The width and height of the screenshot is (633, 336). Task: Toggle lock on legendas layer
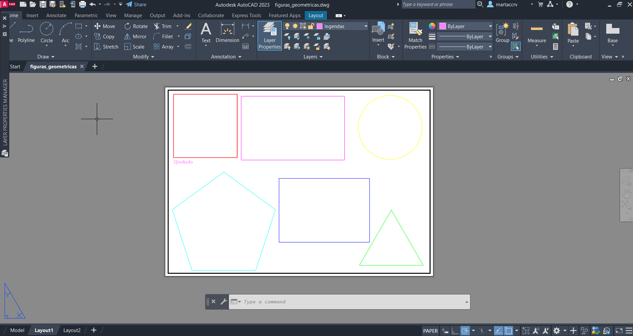point(311,26)
